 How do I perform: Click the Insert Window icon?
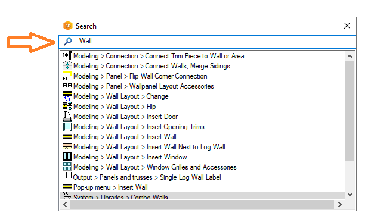coord(67,157)
